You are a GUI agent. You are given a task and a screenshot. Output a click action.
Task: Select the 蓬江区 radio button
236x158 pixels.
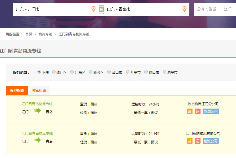tap(54, 72)
